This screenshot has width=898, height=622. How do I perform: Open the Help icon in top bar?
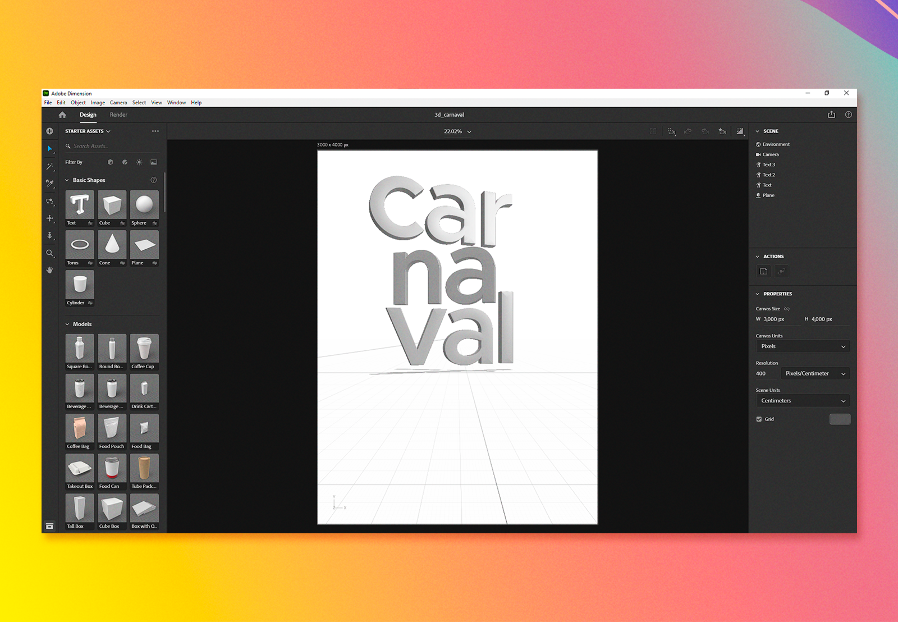tap(848, 115)
